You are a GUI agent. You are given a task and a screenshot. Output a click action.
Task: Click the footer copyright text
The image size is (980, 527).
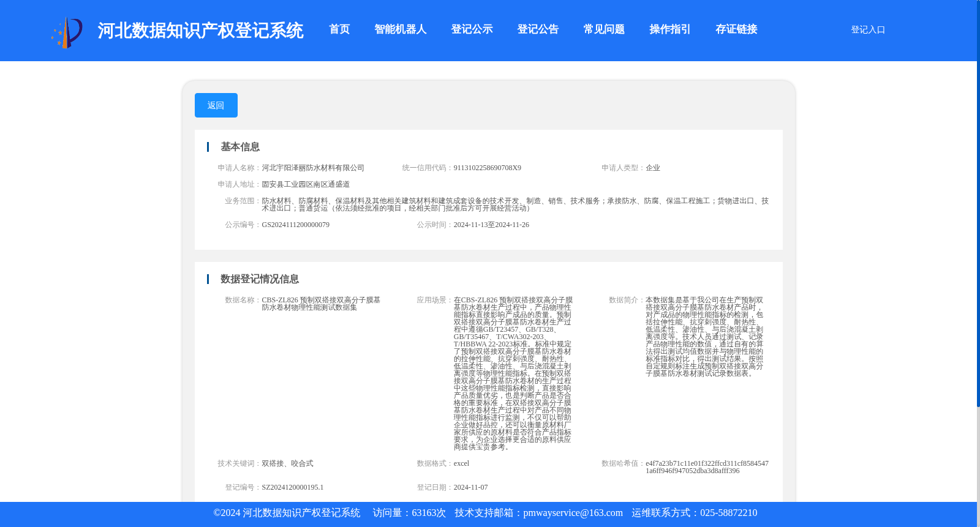pyautogui.click(x=287, y=513)
